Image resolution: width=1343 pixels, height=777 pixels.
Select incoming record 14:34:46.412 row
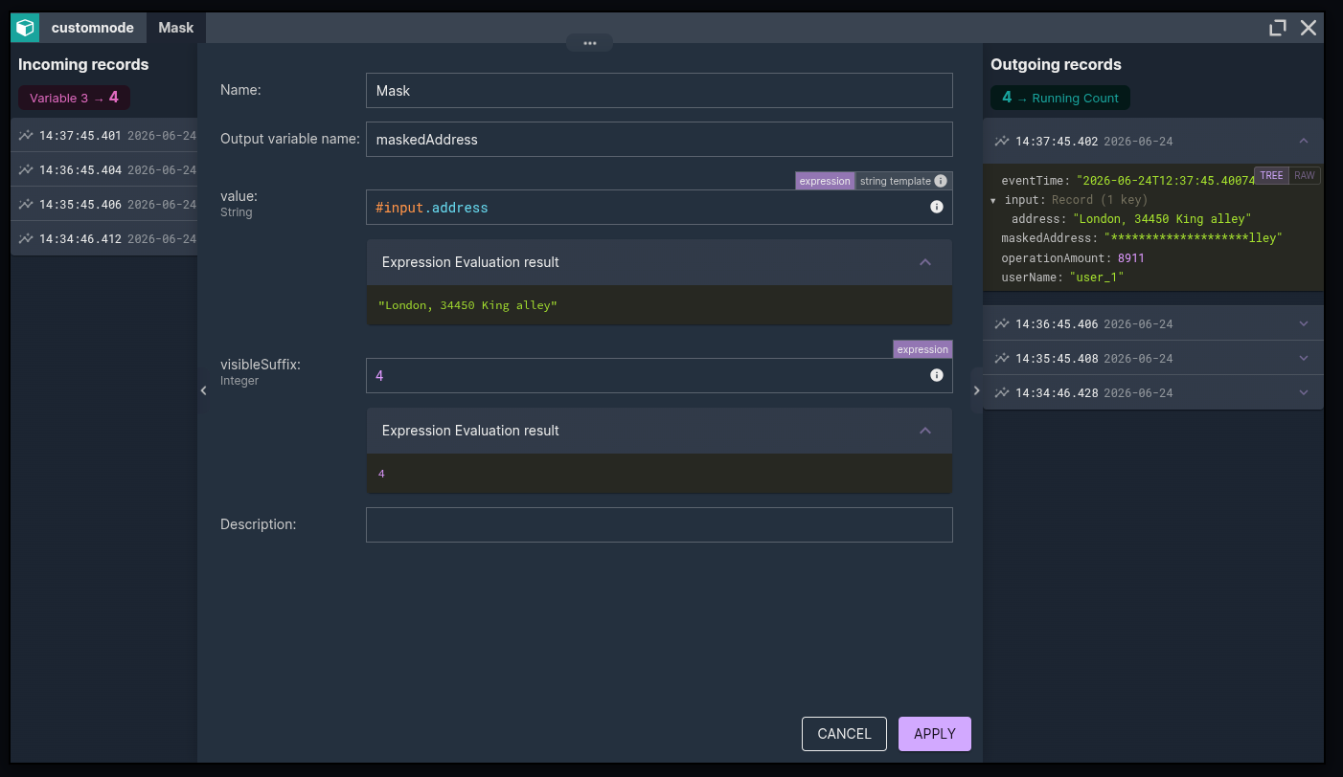point(103,238)
